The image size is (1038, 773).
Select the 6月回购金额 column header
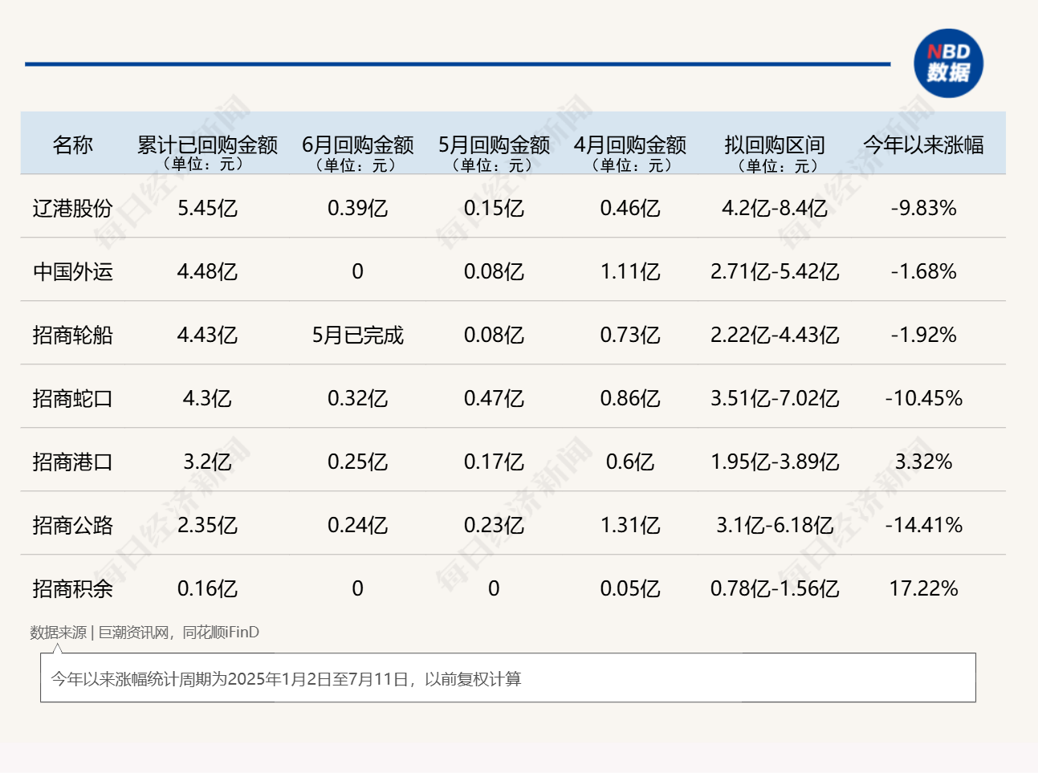(x=357, y=145)
